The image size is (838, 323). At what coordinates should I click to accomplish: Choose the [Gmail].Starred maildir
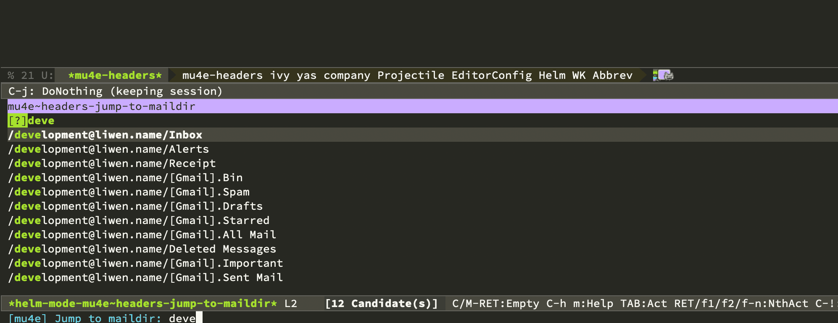pyautogui.click(x=139, y=221)
